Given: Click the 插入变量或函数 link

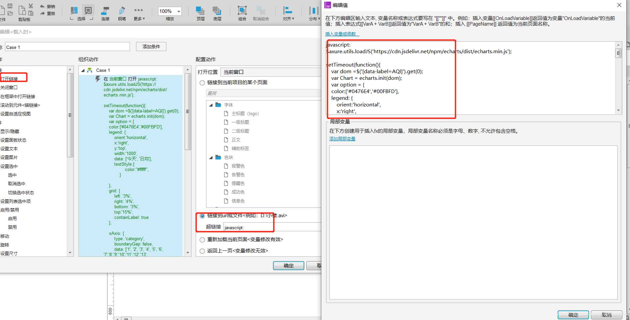Looking at the screenshot, I should tap(342, 34).
